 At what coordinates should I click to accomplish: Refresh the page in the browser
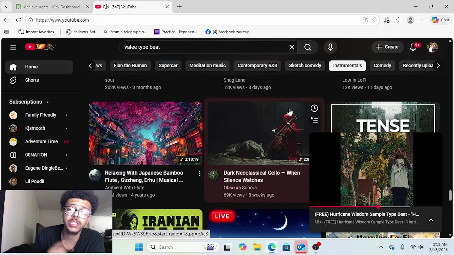click(18, 20)
